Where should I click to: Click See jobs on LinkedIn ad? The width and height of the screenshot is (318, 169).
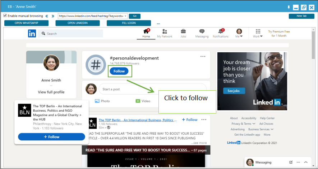pos(234,91)
